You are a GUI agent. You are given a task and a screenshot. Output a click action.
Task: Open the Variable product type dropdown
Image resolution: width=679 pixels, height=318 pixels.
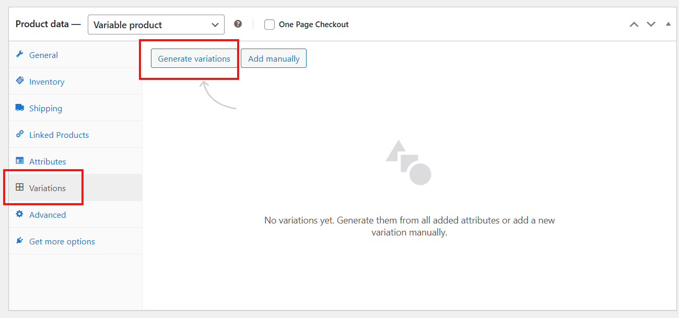click(x=156, y=25)
